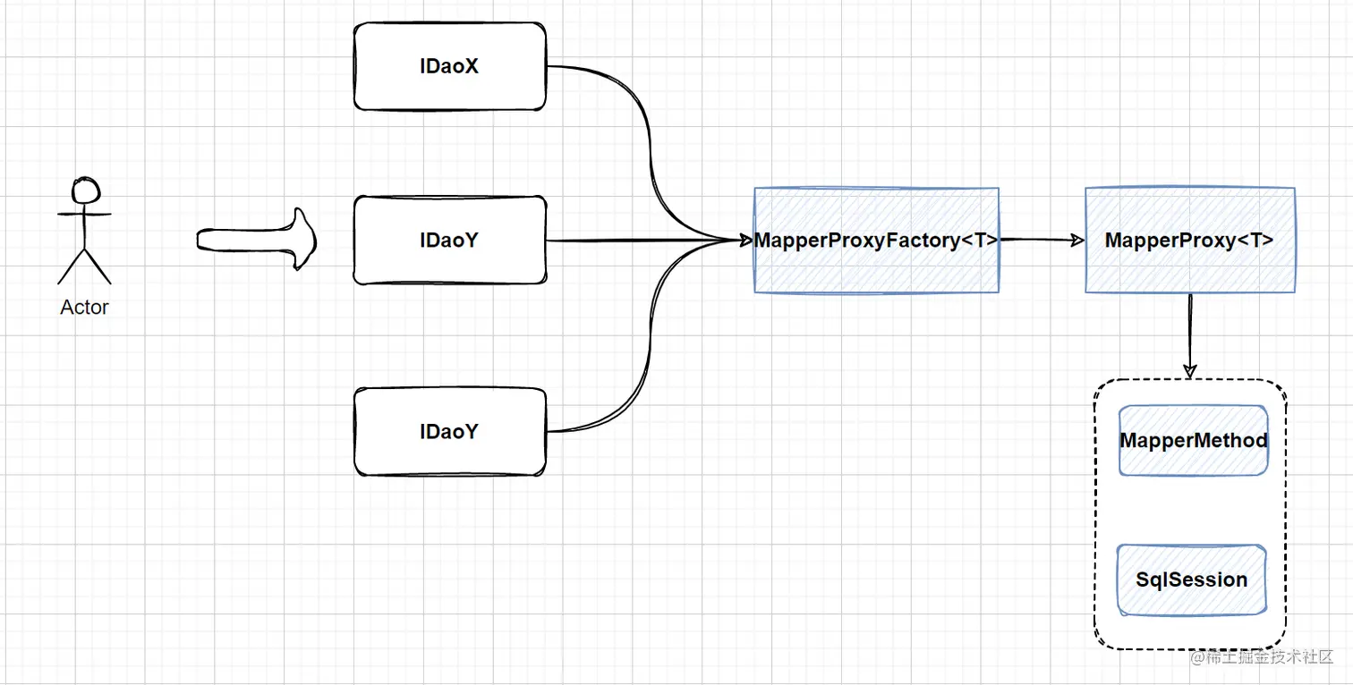Select the MapperMethod box
Screen dimensions: 1353x685
click(1193, 440)
